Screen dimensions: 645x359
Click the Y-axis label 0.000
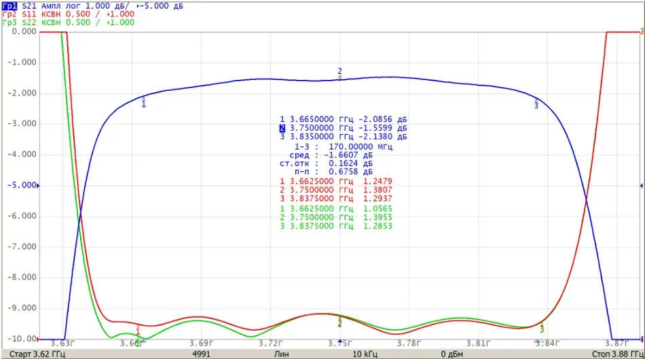(24, 32)
